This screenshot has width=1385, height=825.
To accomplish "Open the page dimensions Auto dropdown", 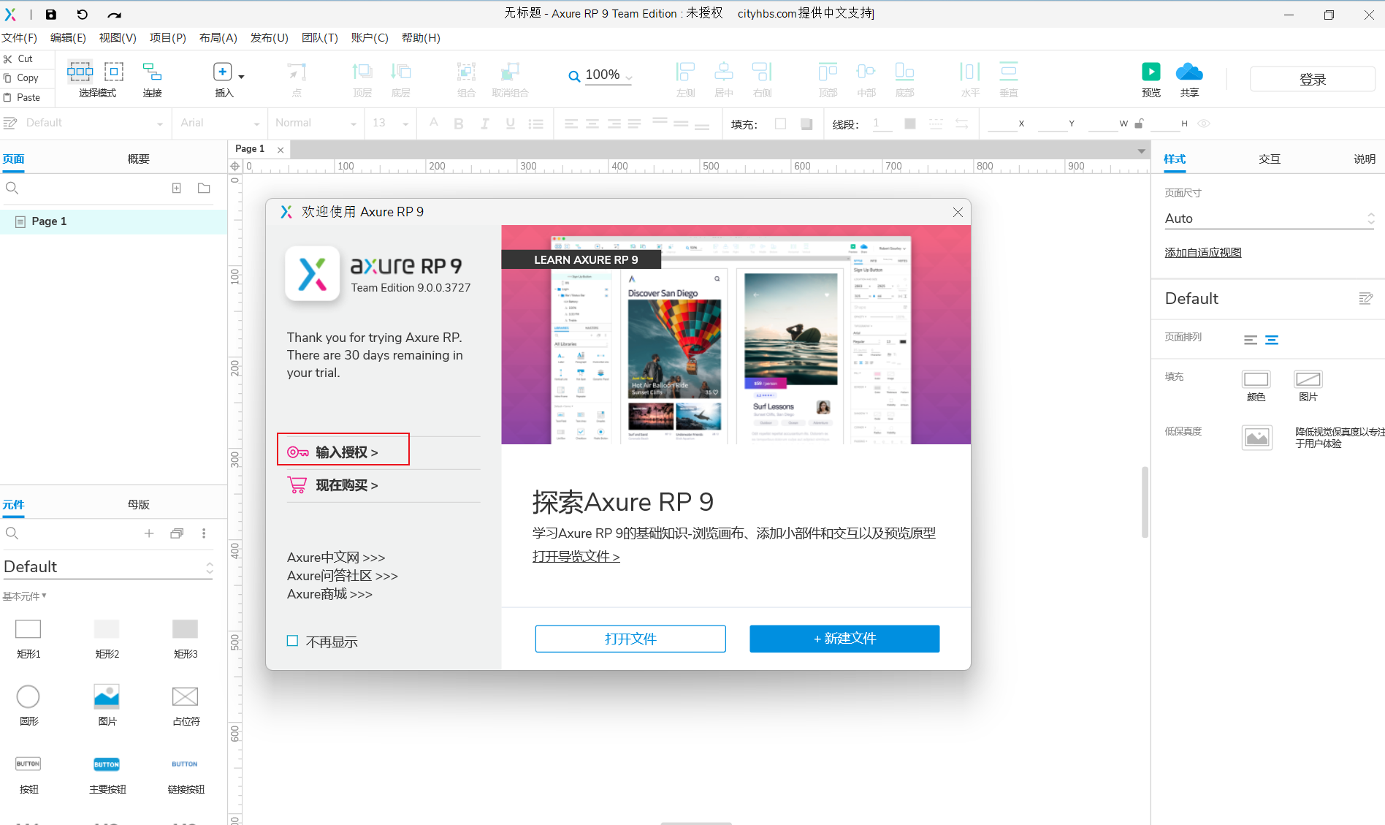I will (x=1269, y=218).
